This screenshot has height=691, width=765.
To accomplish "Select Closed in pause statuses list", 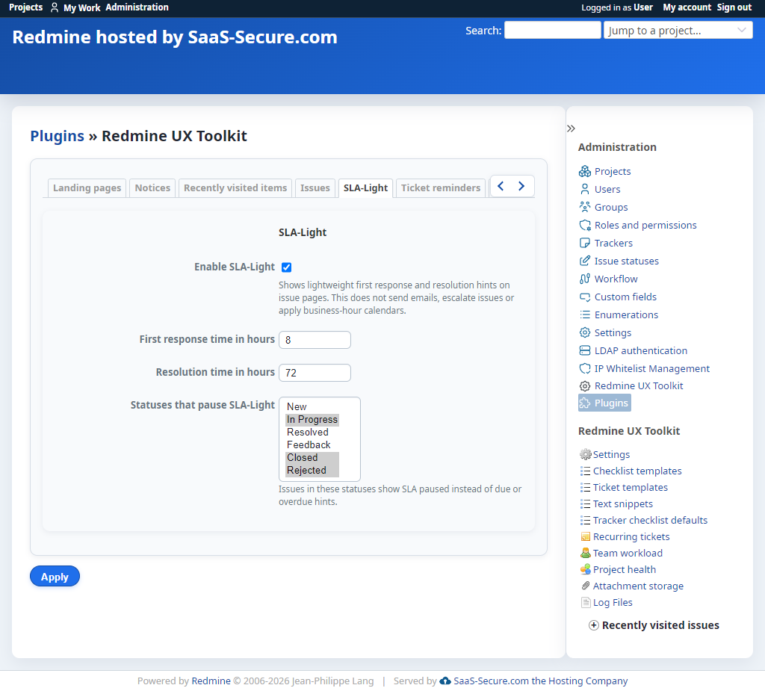I will [312, 457].
